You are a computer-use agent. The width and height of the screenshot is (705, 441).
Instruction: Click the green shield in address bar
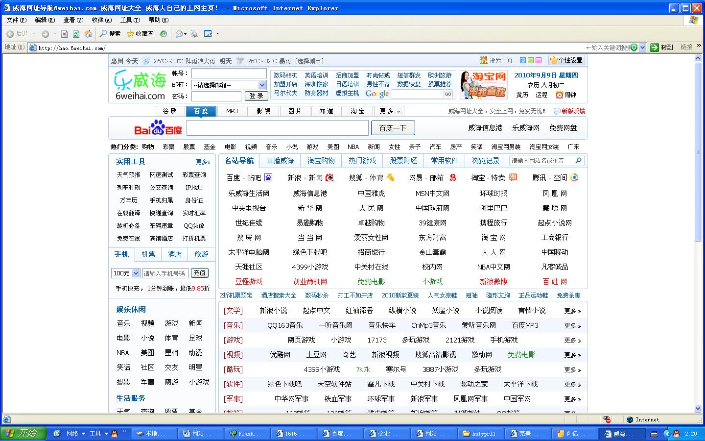[x=634, y=48]
